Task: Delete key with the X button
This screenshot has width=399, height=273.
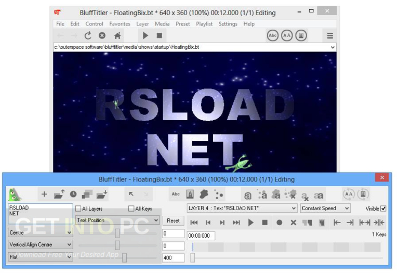Action: tap(293, 223)
